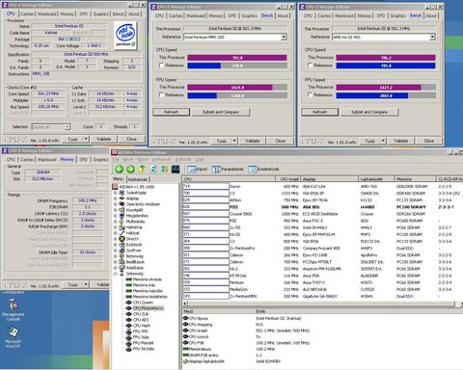Image resolution: width=463 pixels, height=370 pixels.
Task: Click the Crusoe 5800 result row
Action: [x=322, y=214]
